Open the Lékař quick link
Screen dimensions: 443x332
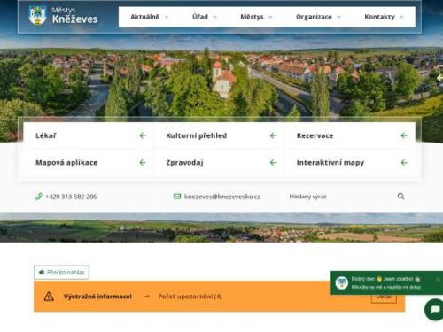coord(89,135)
